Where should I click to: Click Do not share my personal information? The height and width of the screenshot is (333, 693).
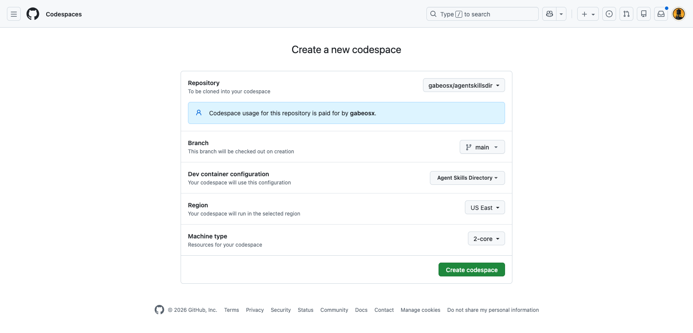click(493, 310)
